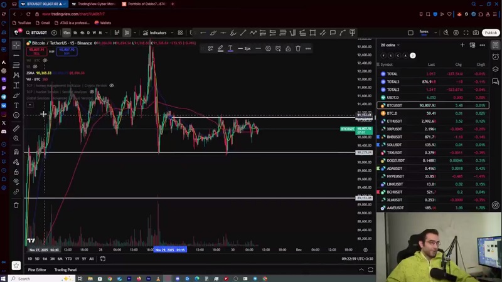The height and width of the screenshot is (282, 502).
Task: Take a chart snapshot with camera icon
Action: (x=476, y=33)
